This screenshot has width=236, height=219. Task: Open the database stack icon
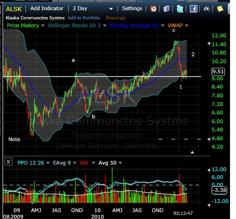(x=166, y=9)
